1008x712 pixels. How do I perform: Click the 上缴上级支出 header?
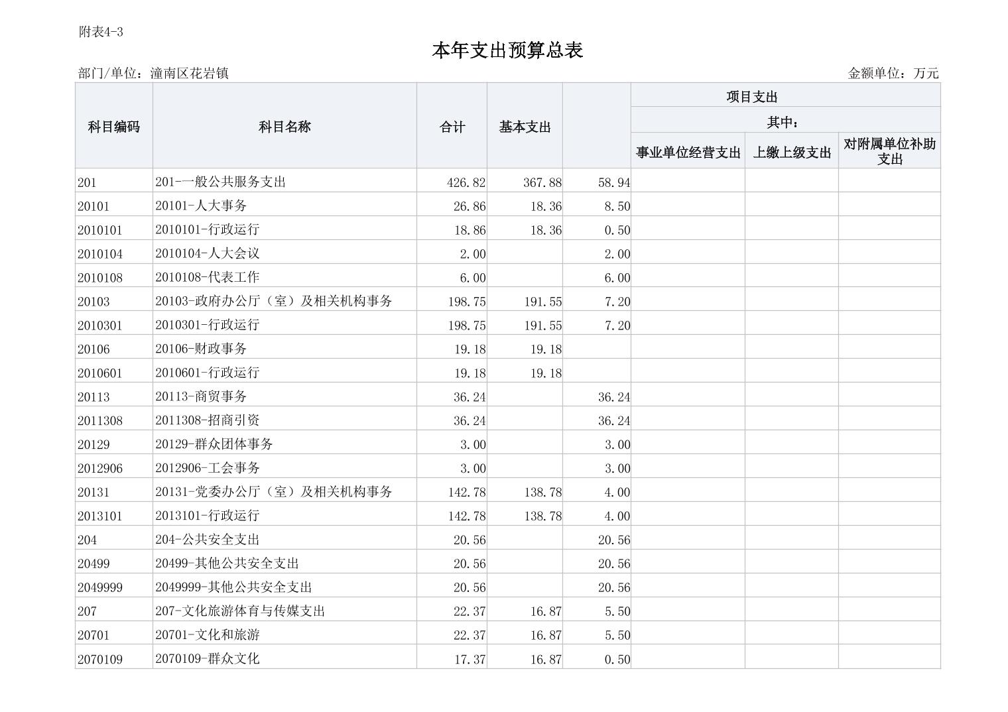(x=791, y=152)
